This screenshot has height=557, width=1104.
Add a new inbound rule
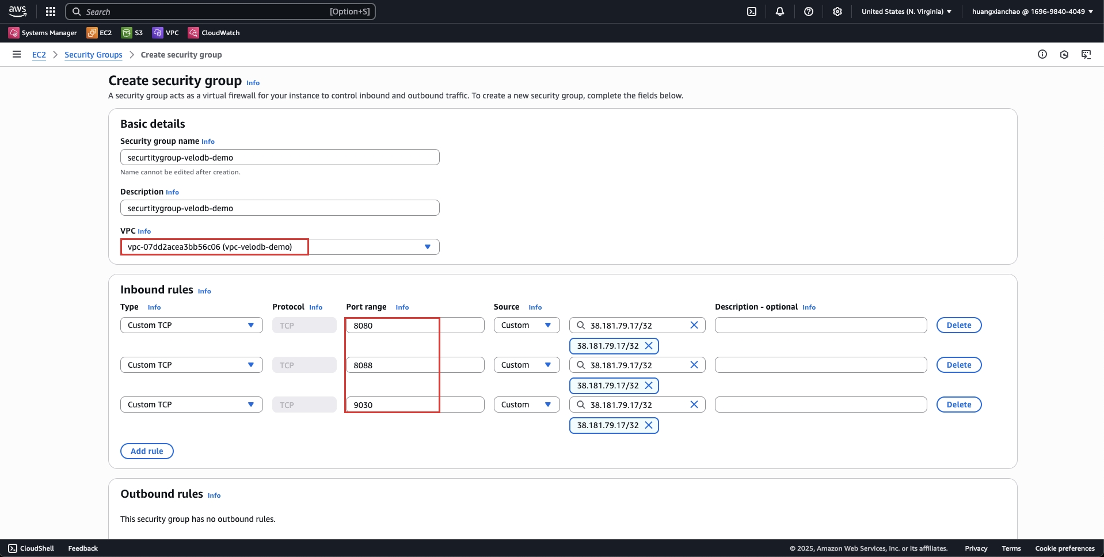(147, 451)
